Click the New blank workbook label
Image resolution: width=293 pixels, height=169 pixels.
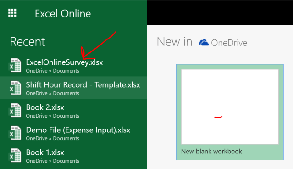coord(211,151)
